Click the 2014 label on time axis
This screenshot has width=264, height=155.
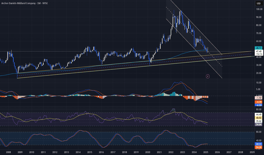tap(78, 152)
